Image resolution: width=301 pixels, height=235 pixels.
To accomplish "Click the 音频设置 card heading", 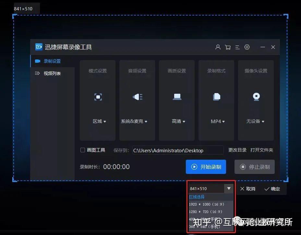I will (x=137, y=71).
